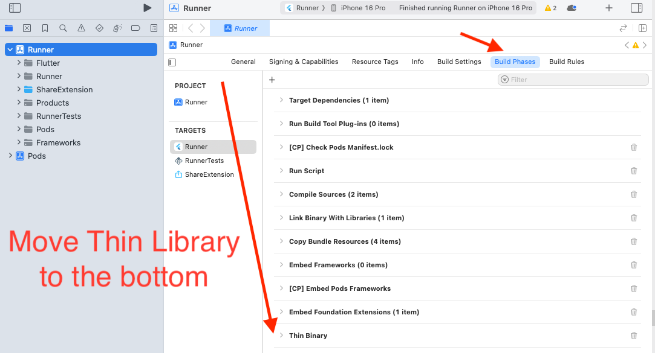Expand Link Binary With Libraries section

tap(281, 218)
